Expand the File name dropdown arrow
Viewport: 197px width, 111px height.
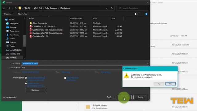[147, 64]
